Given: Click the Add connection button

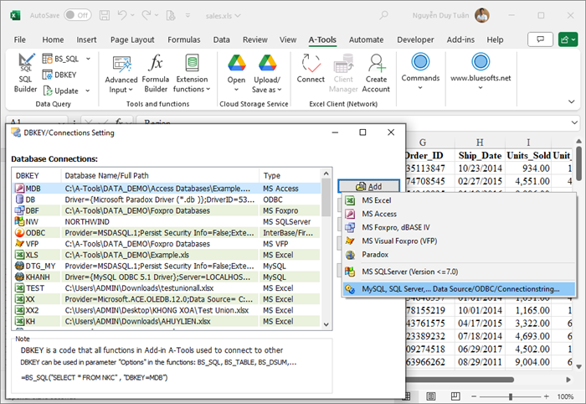Looking at the screenshot, I should point(369,186).
